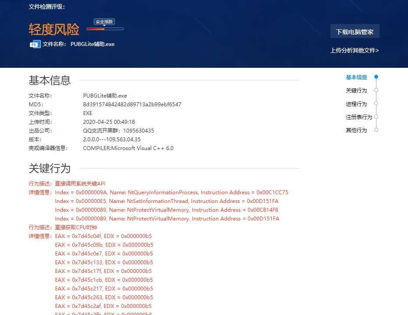This screenshot has width=408, height=315.
Task: Click company value QQ交流开黑群: 1095630435
Action: click(x=118, y=131)
